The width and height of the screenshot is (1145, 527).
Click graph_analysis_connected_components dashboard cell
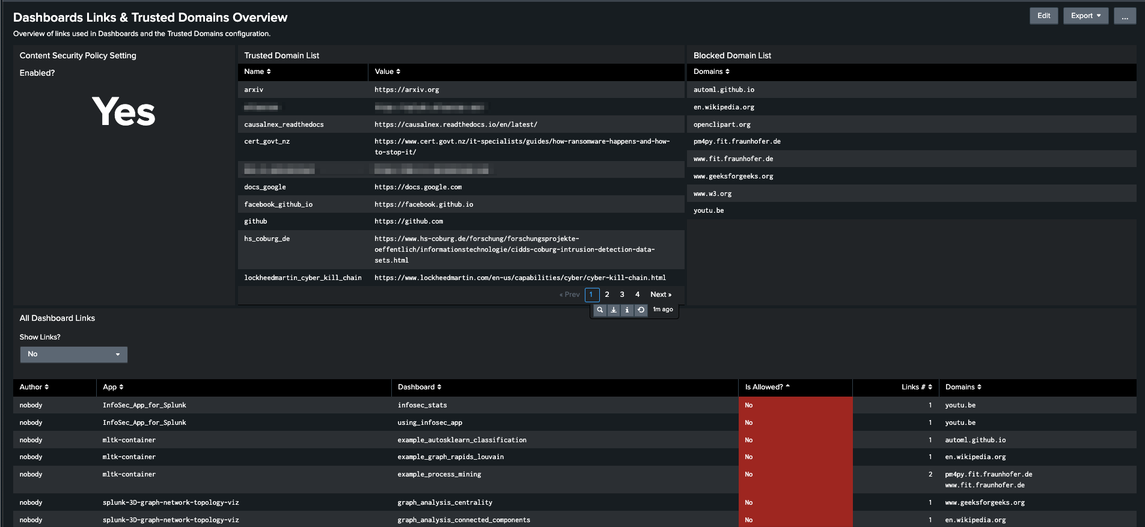point(463,520)
